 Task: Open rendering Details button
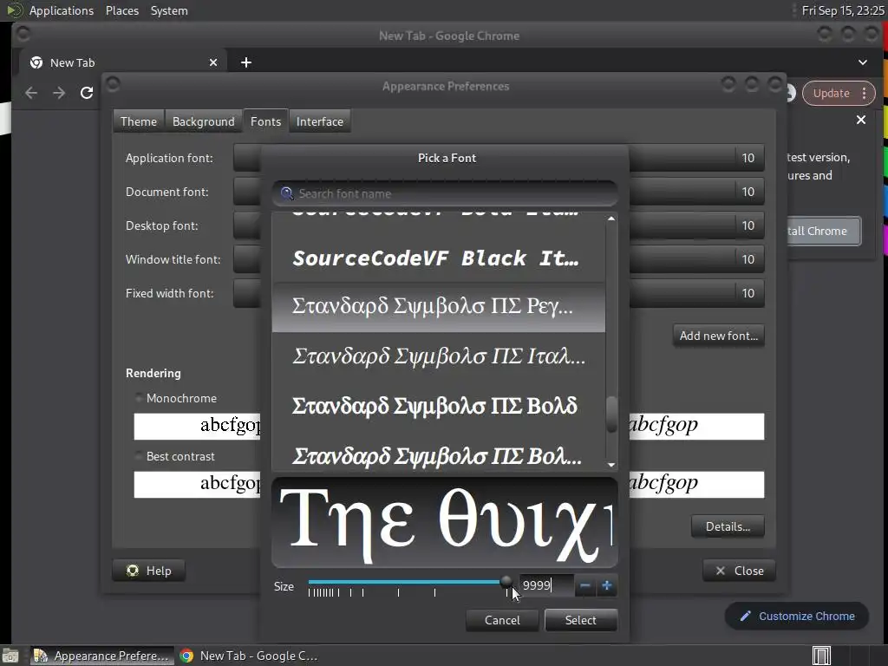tap(728, 526)
